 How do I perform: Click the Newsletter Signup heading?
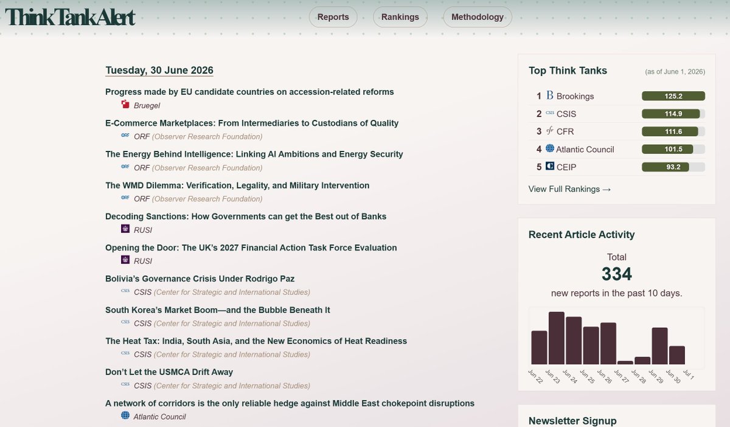pos(572,420)
